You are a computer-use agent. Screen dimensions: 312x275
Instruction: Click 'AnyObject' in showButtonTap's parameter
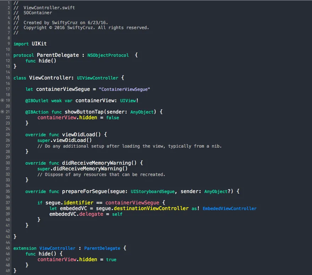(x=142, y=112)
